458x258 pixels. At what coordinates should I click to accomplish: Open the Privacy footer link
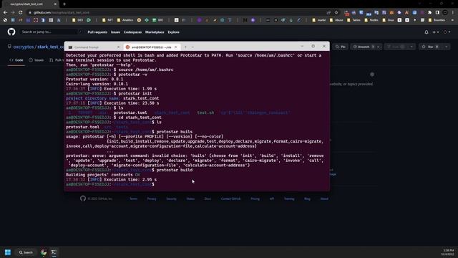point(152,199)
